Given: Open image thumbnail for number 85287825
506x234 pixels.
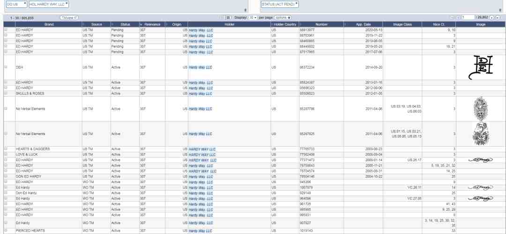Looking at the screenshot, I should [x=481, y=134].
